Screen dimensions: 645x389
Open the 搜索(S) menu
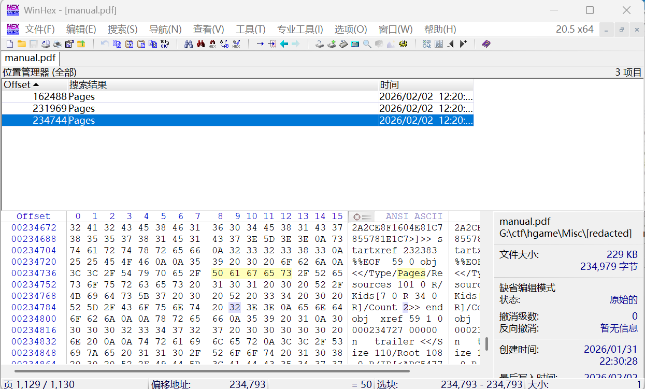tap(122, 30)
